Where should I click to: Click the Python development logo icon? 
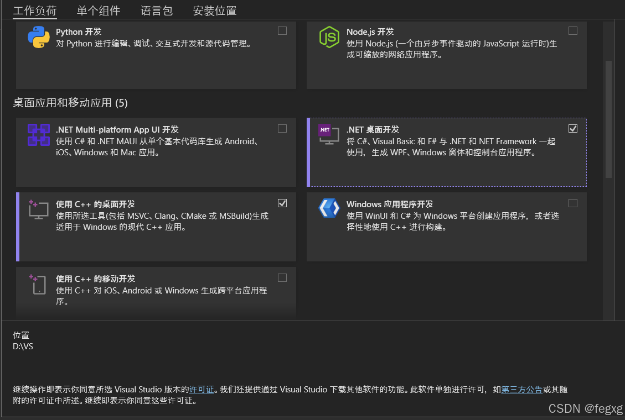(39, 37)
